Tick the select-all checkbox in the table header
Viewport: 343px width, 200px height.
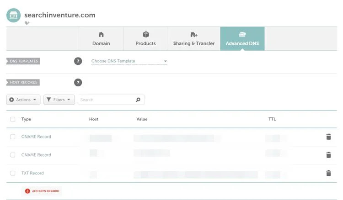tap(13, 119)
